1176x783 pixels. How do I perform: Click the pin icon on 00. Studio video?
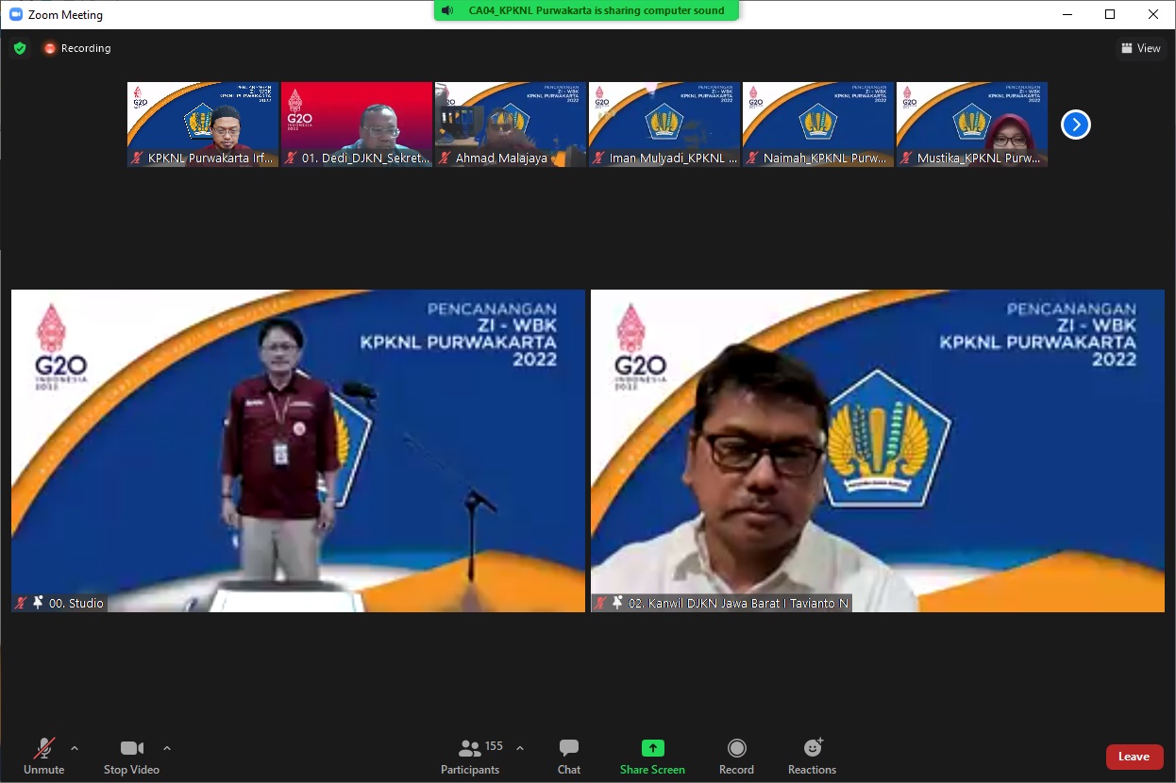point(38,603)
